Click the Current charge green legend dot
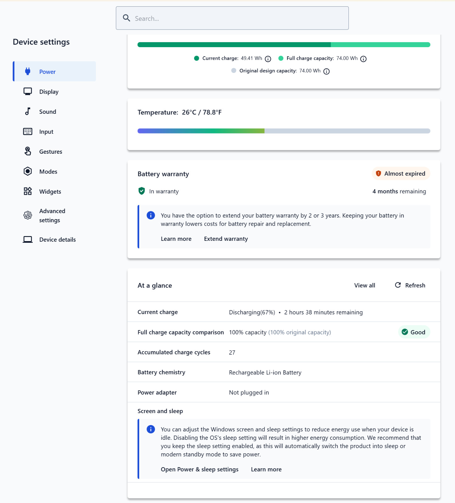 coord(196,58)
